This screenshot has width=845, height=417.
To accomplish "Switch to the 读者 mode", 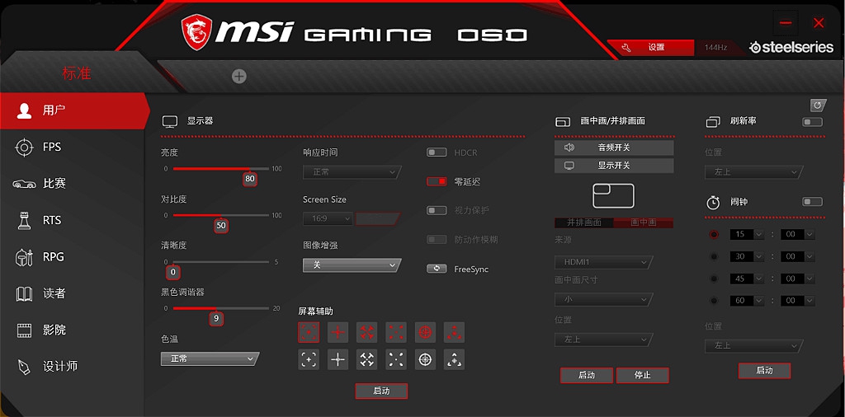I will (x=73, y=293).
